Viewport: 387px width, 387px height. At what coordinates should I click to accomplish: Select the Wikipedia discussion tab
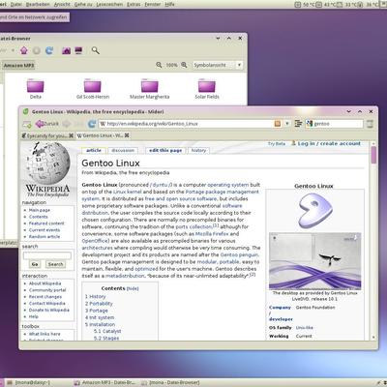coord(123,150)
